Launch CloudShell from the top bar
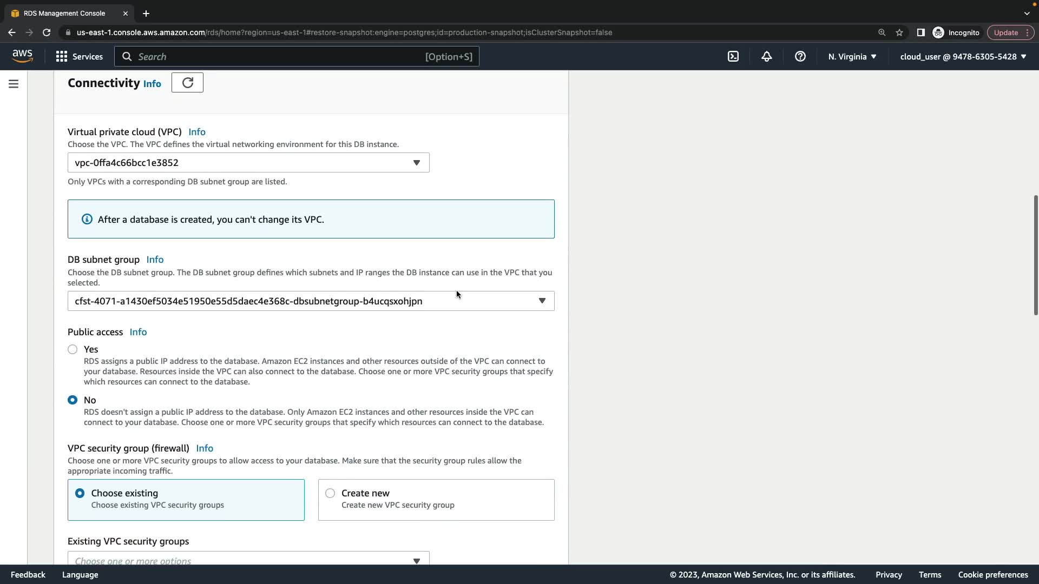This screenshot has width=1039, height=584. coord(733,56)
